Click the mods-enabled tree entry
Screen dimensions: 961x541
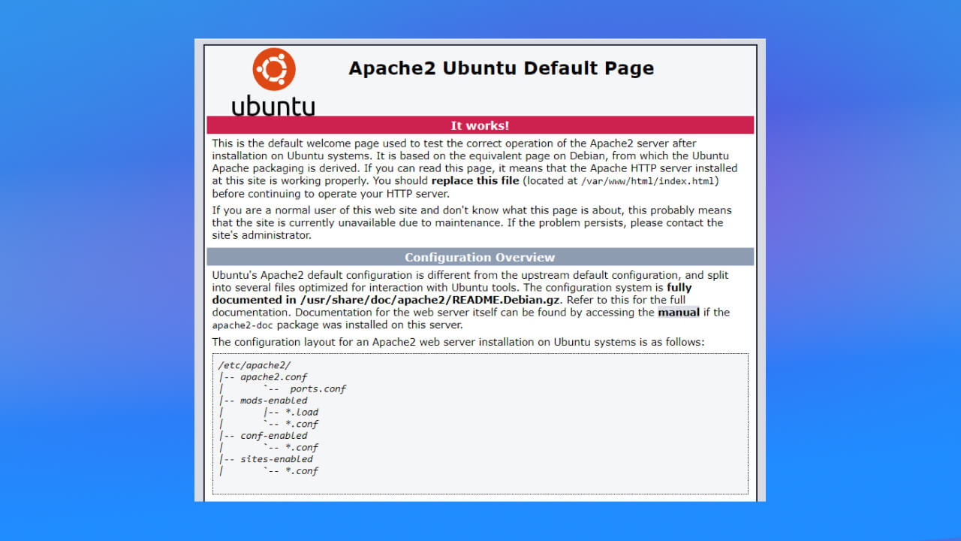[x=274, y=400]
